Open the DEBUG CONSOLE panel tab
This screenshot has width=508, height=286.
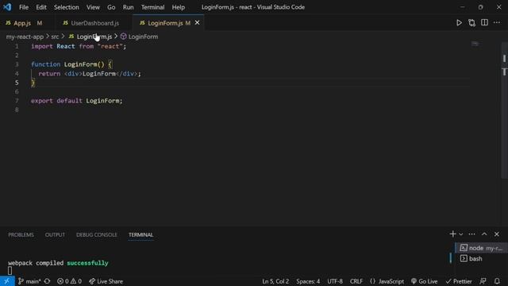pos(97,235)
